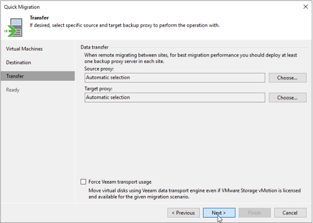The image size is (313, 223).
Task: Click the Next button
Action: (x=219, y=213)
